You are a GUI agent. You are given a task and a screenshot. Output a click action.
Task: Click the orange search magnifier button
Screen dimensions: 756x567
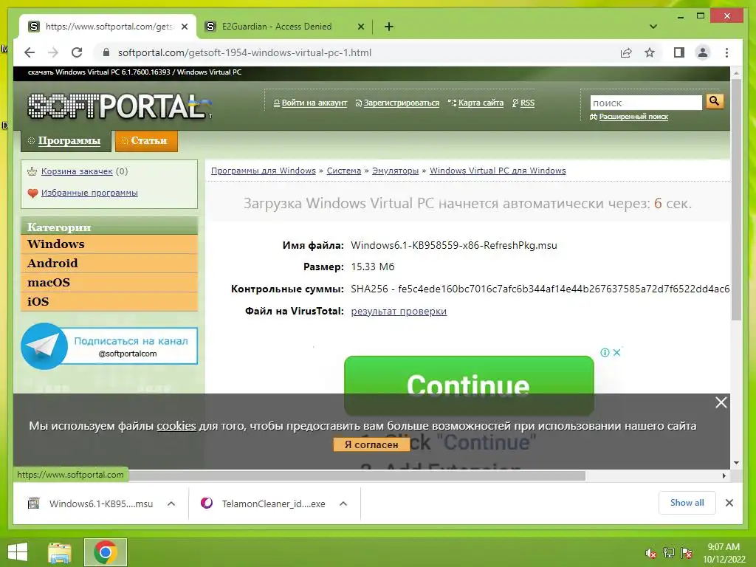(715, 101)
